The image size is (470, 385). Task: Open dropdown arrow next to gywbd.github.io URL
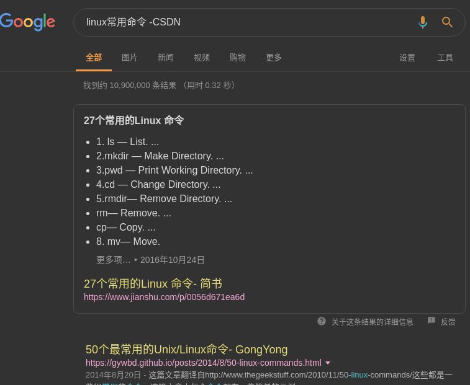click(x=328, y=363)
